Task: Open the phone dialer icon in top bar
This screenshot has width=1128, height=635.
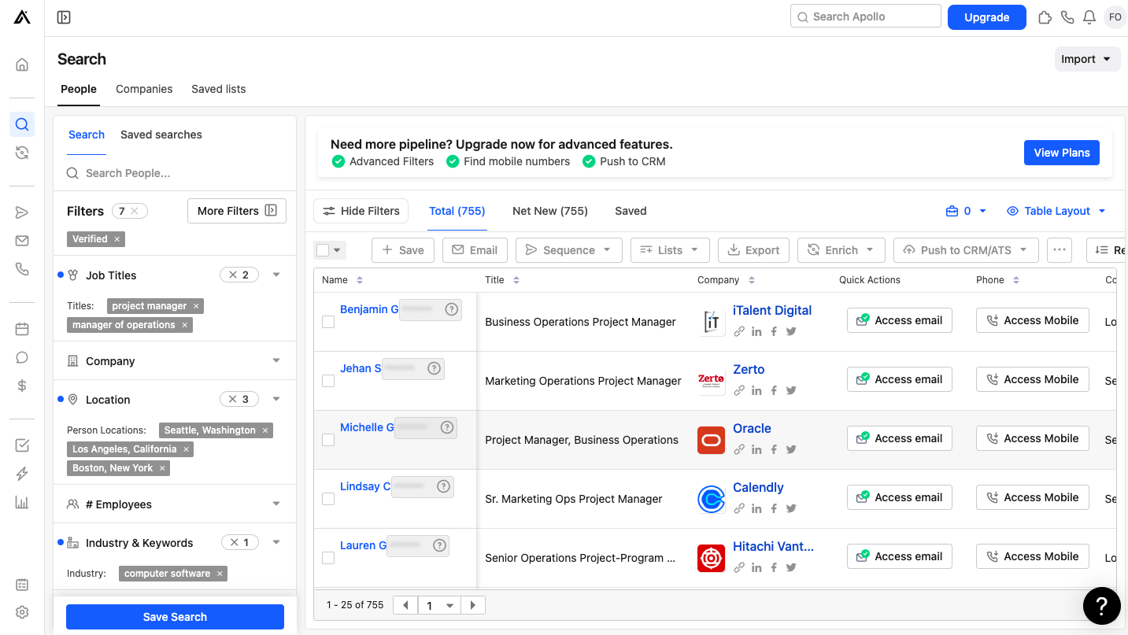Action: 1067,17
